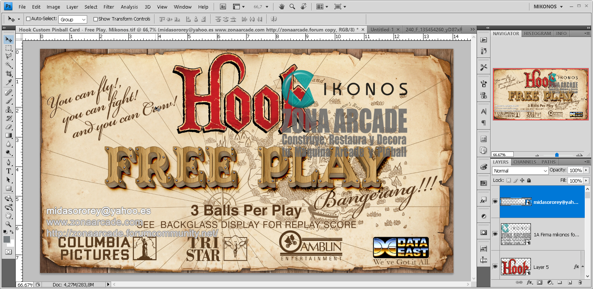Select the Gradient tool

9,136
